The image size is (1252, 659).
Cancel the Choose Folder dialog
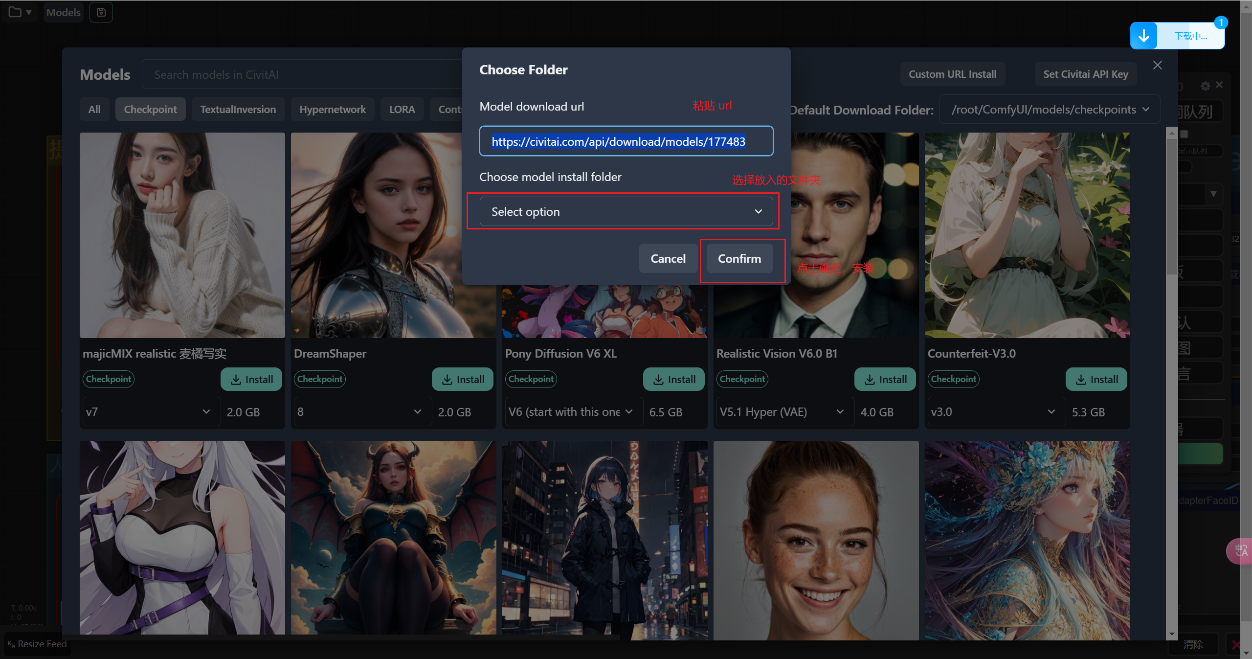pyautogui.click(x=668, y=258)
